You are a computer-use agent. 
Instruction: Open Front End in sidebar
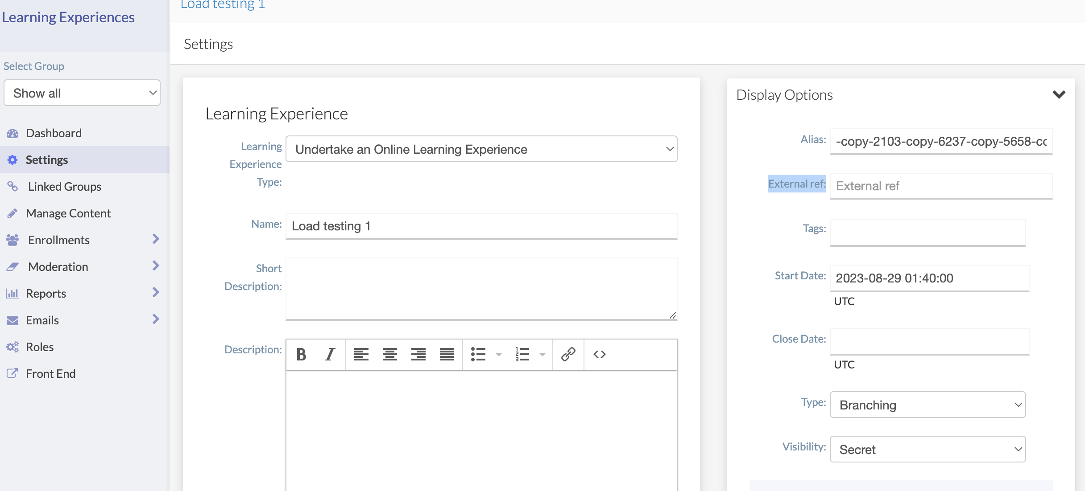[50, 374]
